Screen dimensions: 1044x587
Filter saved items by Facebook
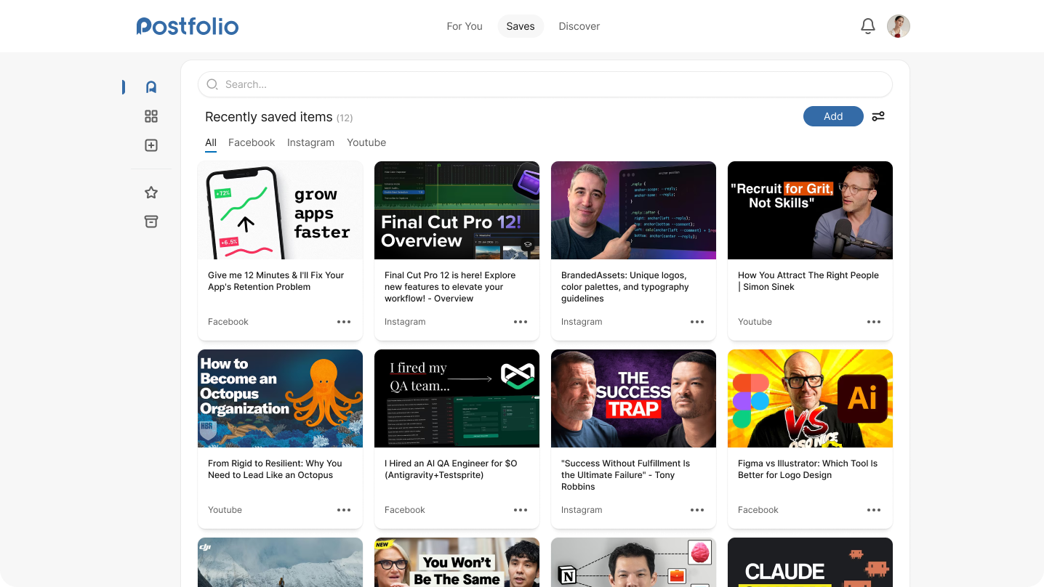(x=252, y=142)
